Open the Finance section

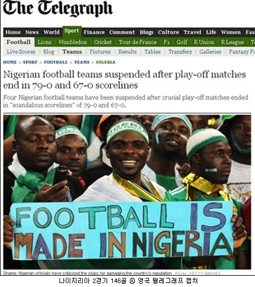[94, 32]
